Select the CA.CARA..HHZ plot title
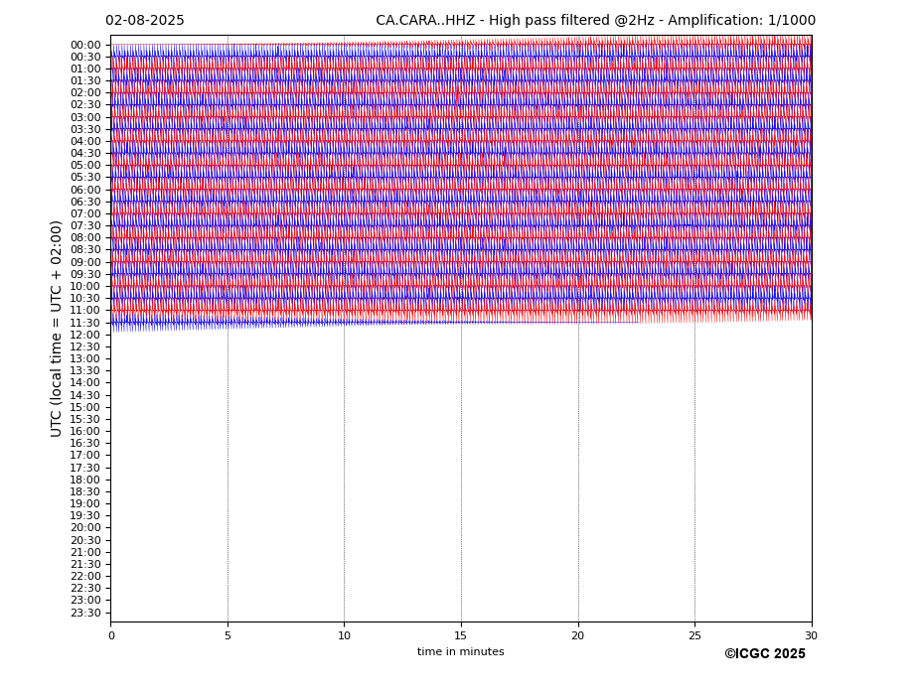The image size is (921, 691). [595, 21]
